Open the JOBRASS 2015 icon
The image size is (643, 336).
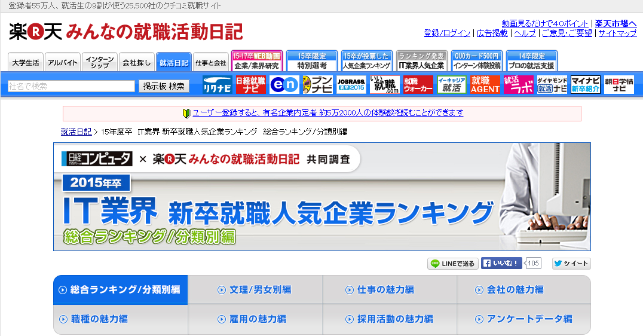pos(351,85)
